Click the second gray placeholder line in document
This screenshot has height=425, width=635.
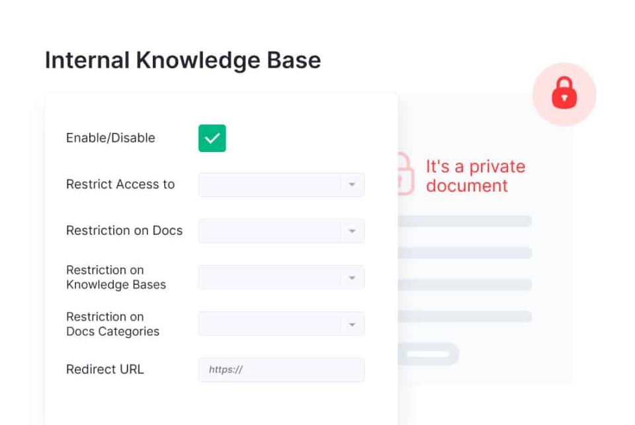pos(465,252)
